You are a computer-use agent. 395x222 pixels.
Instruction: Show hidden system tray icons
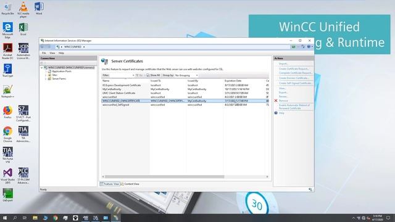point(353,218)
